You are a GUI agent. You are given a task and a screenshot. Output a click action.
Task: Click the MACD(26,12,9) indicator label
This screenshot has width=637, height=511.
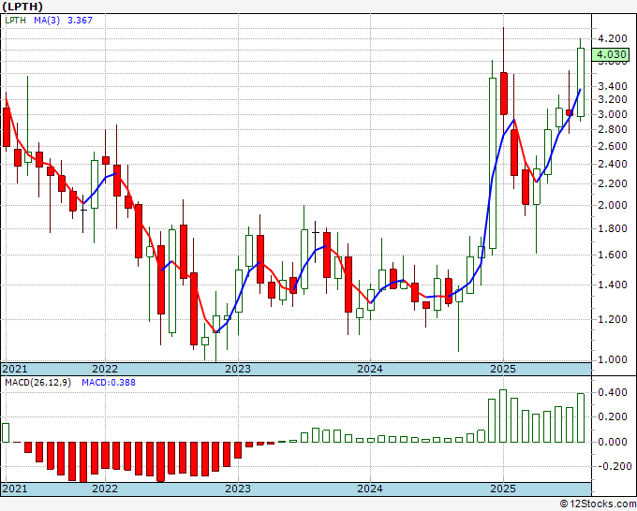tap(37, 383)
